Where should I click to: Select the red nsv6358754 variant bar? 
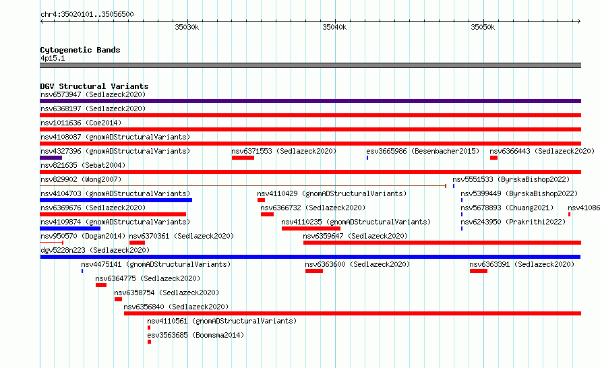(118, 299)
